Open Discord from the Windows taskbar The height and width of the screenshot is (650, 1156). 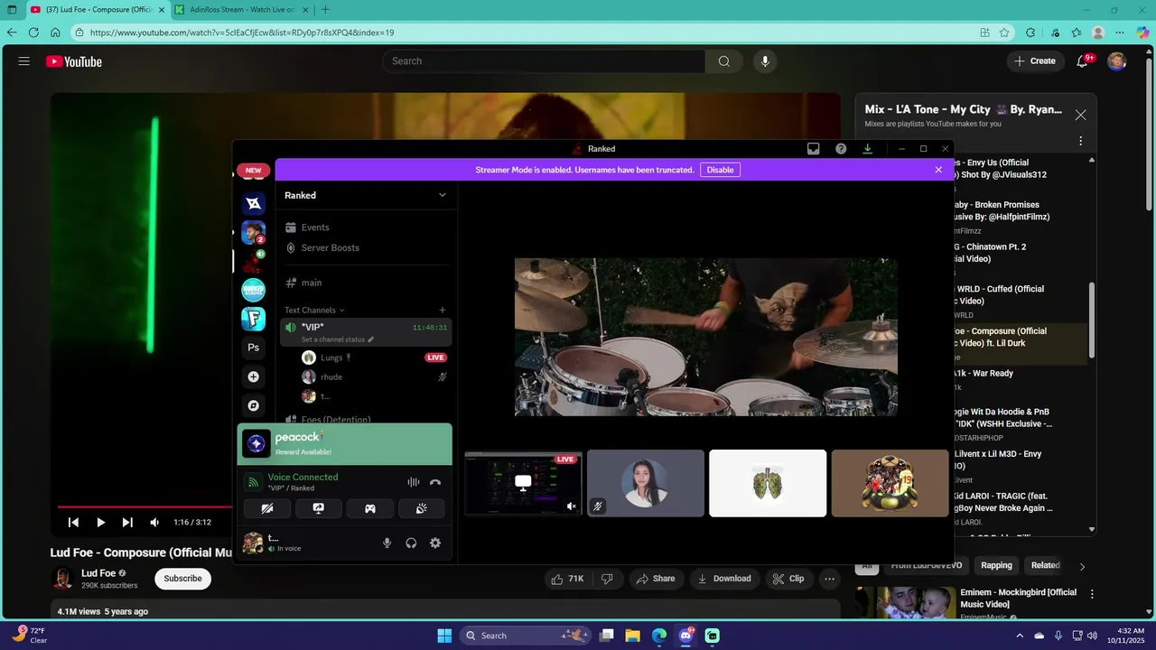[685, 636]
